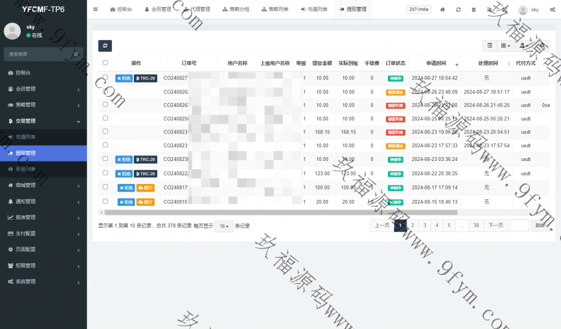Tick the checkbox for the 123.00 row
561x329 pixels.
(x=105, y=173)
